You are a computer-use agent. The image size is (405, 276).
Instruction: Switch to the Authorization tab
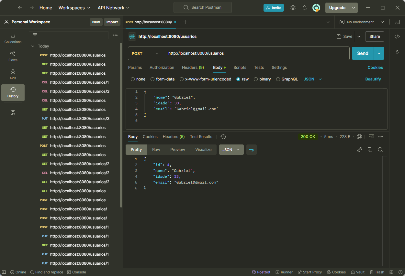162,68
